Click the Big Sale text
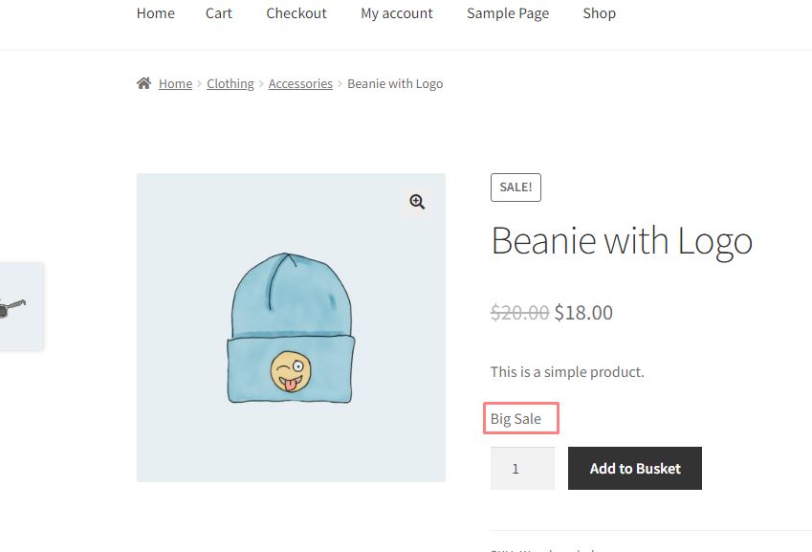The height and width of the screenshot is (552, 812). pos(516,419)
